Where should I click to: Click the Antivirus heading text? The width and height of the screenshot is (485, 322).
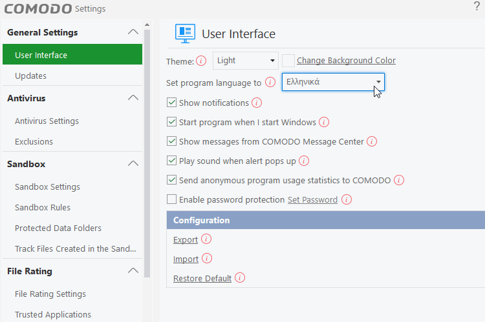tap(27, 98)
